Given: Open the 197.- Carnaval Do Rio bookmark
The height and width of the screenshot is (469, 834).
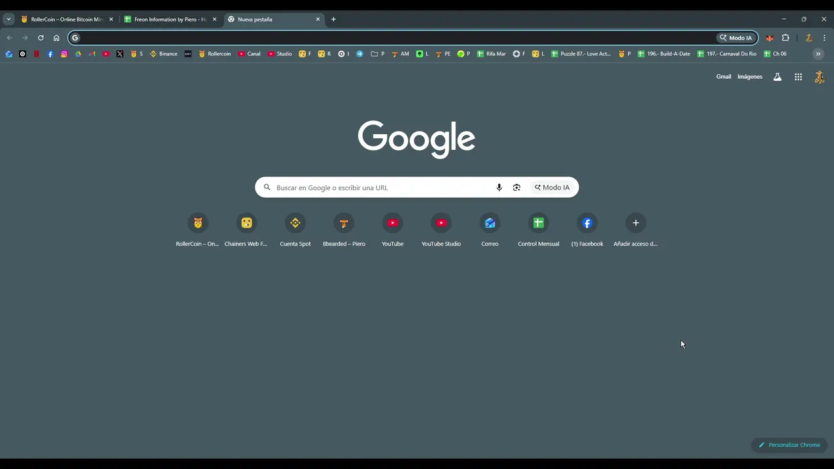Looking at the screenshot, I should [x=726, y=54].
